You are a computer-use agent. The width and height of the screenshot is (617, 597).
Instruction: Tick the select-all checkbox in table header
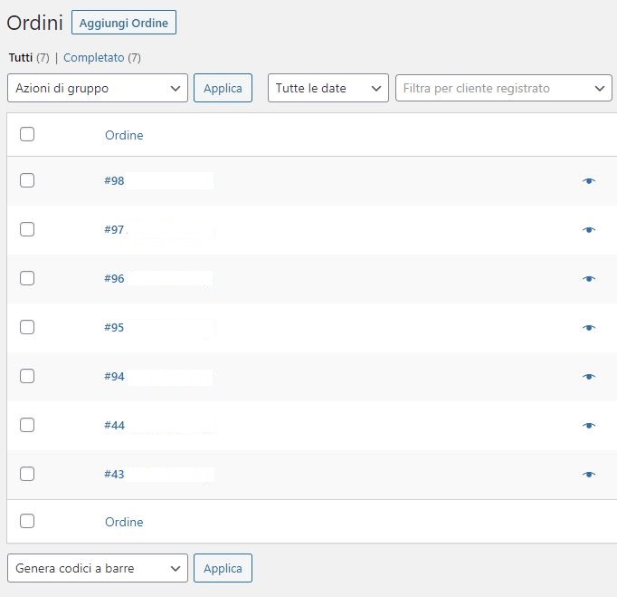tap(27, 135)
